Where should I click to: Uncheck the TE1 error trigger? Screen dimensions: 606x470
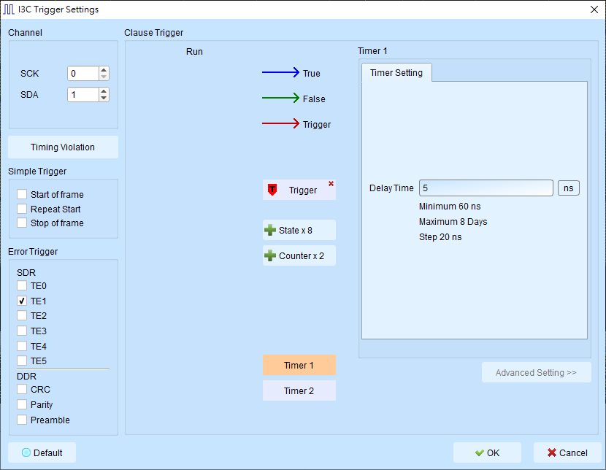[x=22, y=301]
